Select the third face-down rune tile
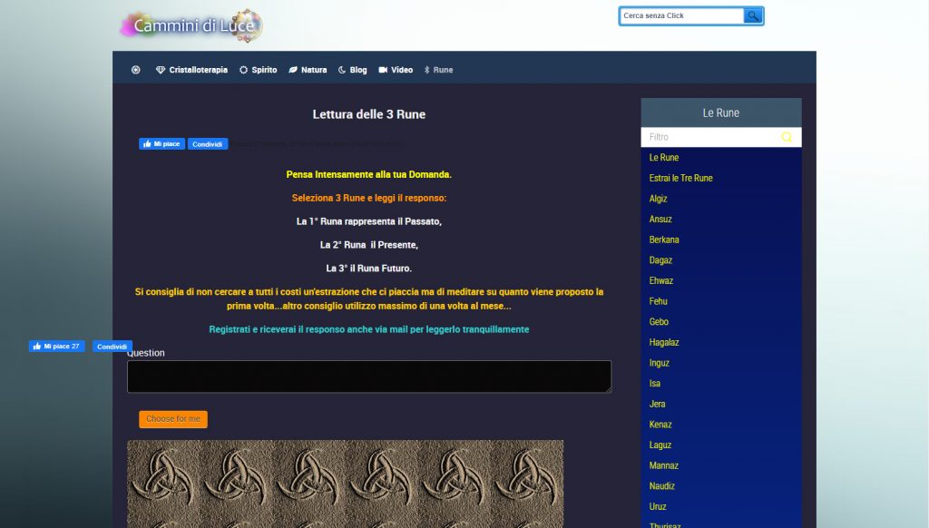This screenshot has height=528, width=929. pos(309,477)
